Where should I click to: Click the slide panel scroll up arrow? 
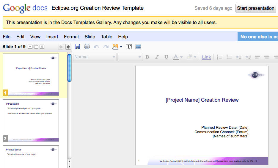coord(69,161)
